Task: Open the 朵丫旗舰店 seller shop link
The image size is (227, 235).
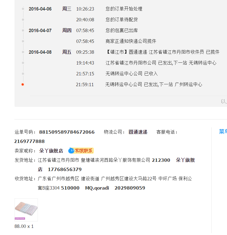Action: point(51,151)
